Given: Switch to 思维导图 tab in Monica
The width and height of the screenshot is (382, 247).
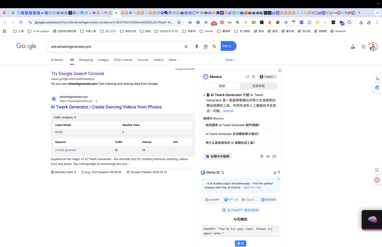Looking at the screenshot, I should coord(259,86).
